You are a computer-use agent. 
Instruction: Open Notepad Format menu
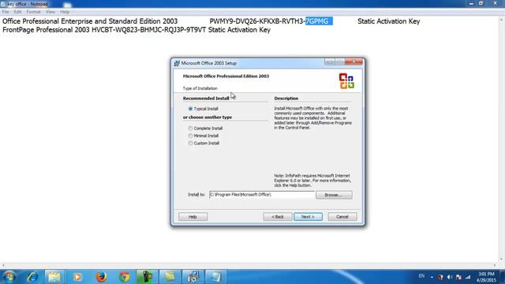coord(33,12)
